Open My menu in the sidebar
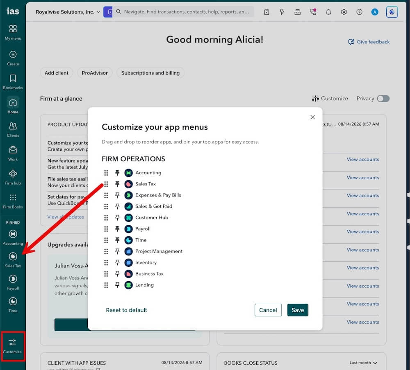 coord(13,32)
